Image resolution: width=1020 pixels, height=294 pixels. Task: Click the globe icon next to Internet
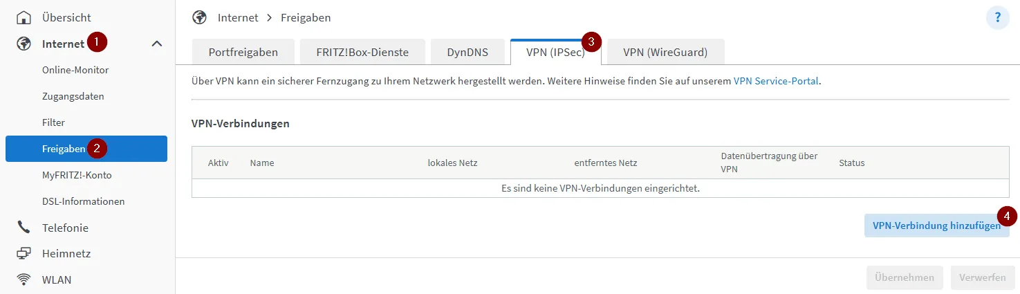(24, 44)
